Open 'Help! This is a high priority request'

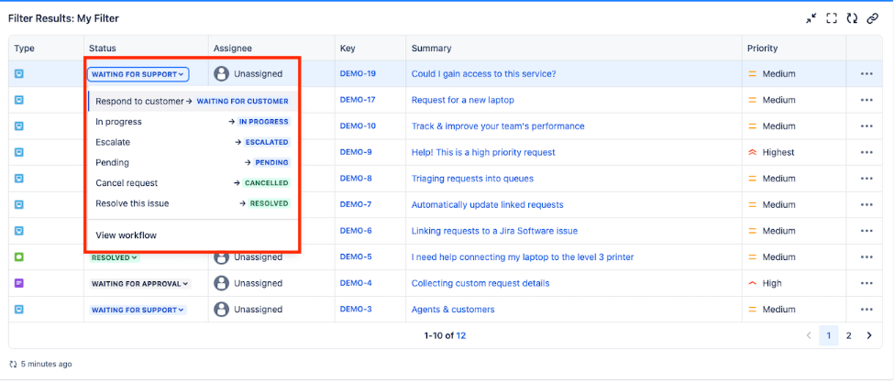[483, 152]
